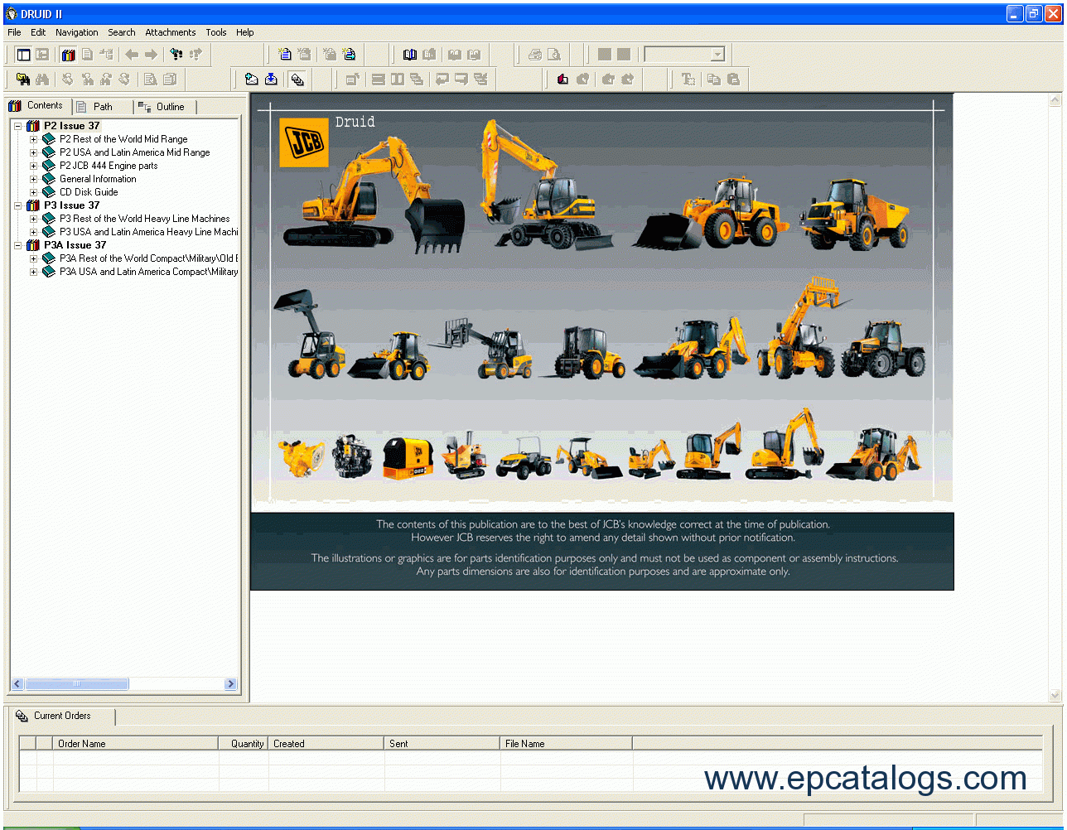Click the File Name column header
The image size is (1067, 830).
click(567, 744)
